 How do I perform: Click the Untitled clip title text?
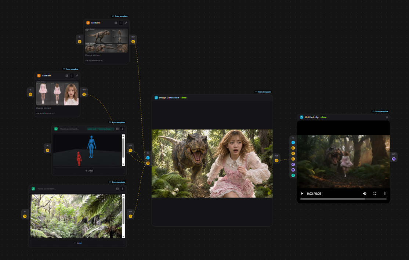pos(312,118)
